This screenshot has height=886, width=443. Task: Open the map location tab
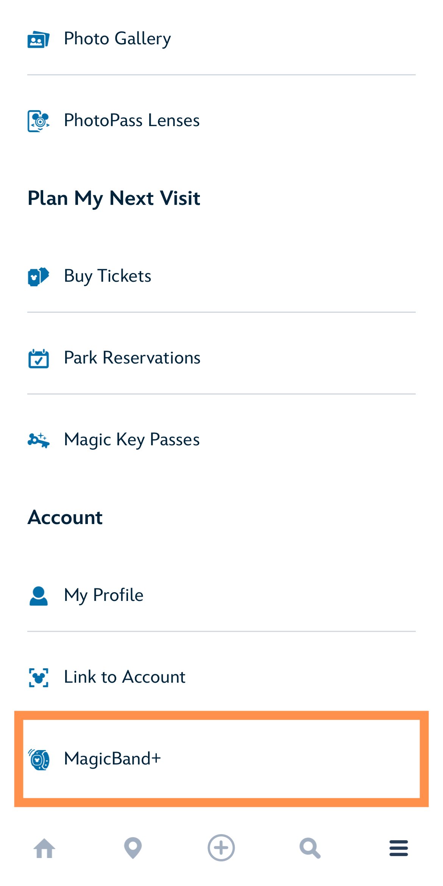pos(133,848)
